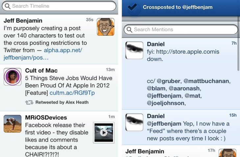Open Retweeted by Alex Heath label
This screenshot has width=240, height=157.
(62, 102)
